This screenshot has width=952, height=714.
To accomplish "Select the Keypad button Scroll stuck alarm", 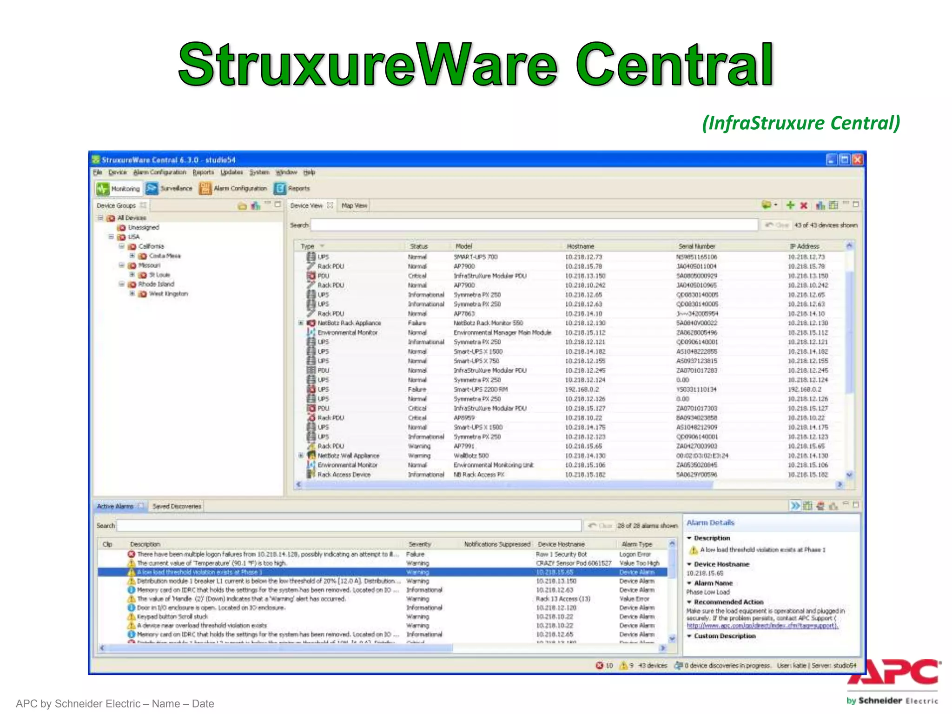I will 383,617.
